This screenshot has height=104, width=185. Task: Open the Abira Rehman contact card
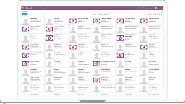click(x=81, y=55)
